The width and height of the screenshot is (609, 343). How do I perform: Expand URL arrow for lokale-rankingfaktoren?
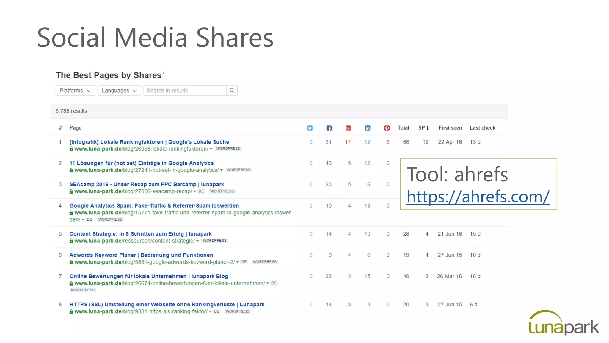(211, 149)
